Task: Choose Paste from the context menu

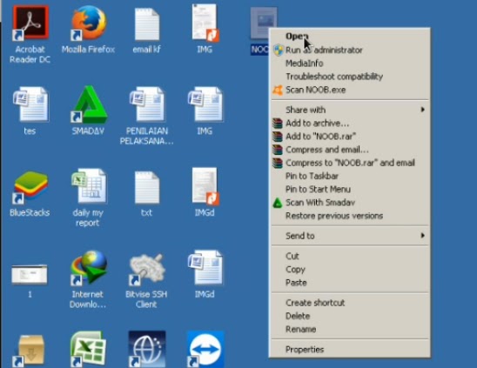Action: [x=350, y=283]
